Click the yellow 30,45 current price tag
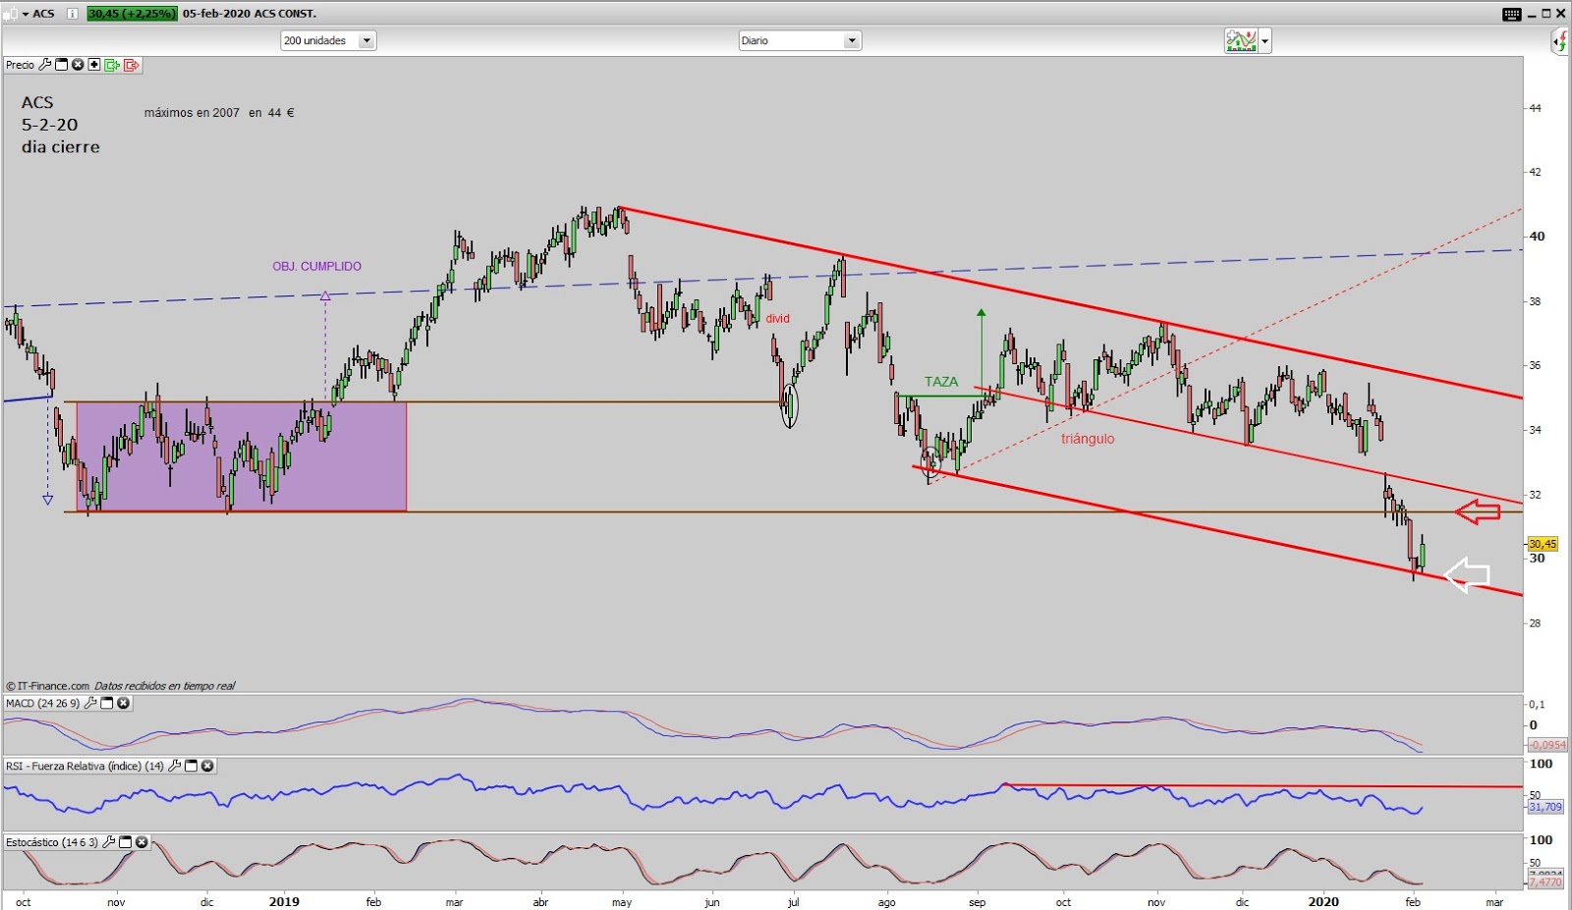The width and height of the screenshot is (1572, 910). click(1543, 544)
